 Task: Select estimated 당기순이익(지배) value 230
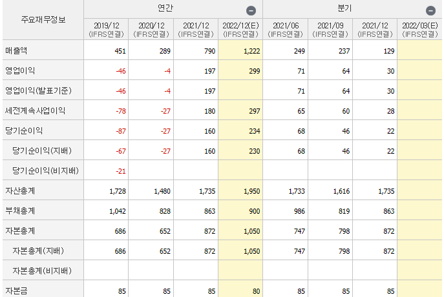(x=255, y=151)
